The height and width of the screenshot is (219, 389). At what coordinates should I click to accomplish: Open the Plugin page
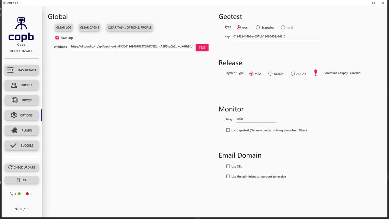coord(22,130)
